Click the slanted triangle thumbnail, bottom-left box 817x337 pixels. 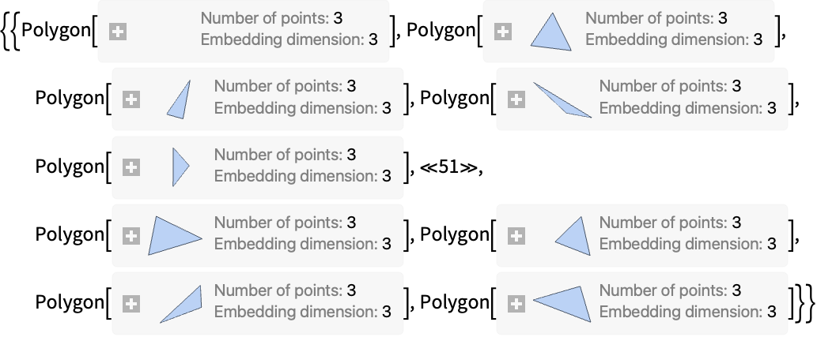pos(181,304)
